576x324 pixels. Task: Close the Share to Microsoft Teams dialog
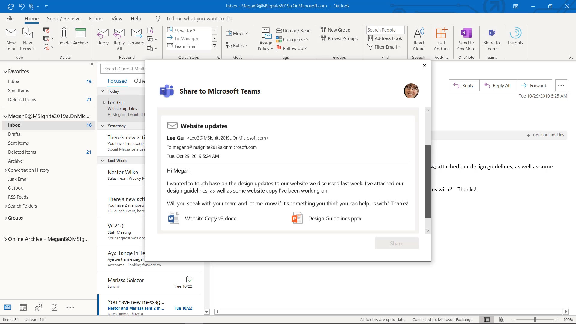point(424,66)
